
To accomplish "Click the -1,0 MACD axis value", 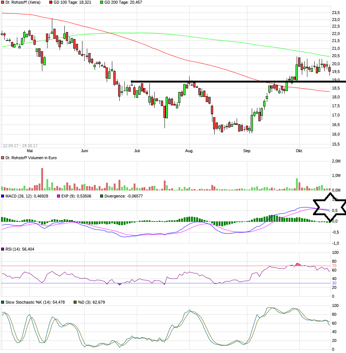I will point(336,243).
